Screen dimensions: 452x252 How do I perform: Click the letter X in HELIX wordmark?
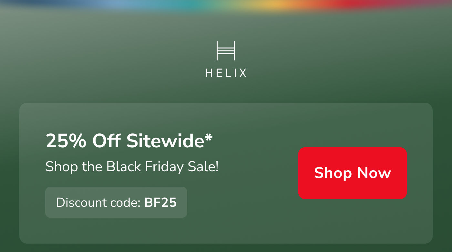242,73
